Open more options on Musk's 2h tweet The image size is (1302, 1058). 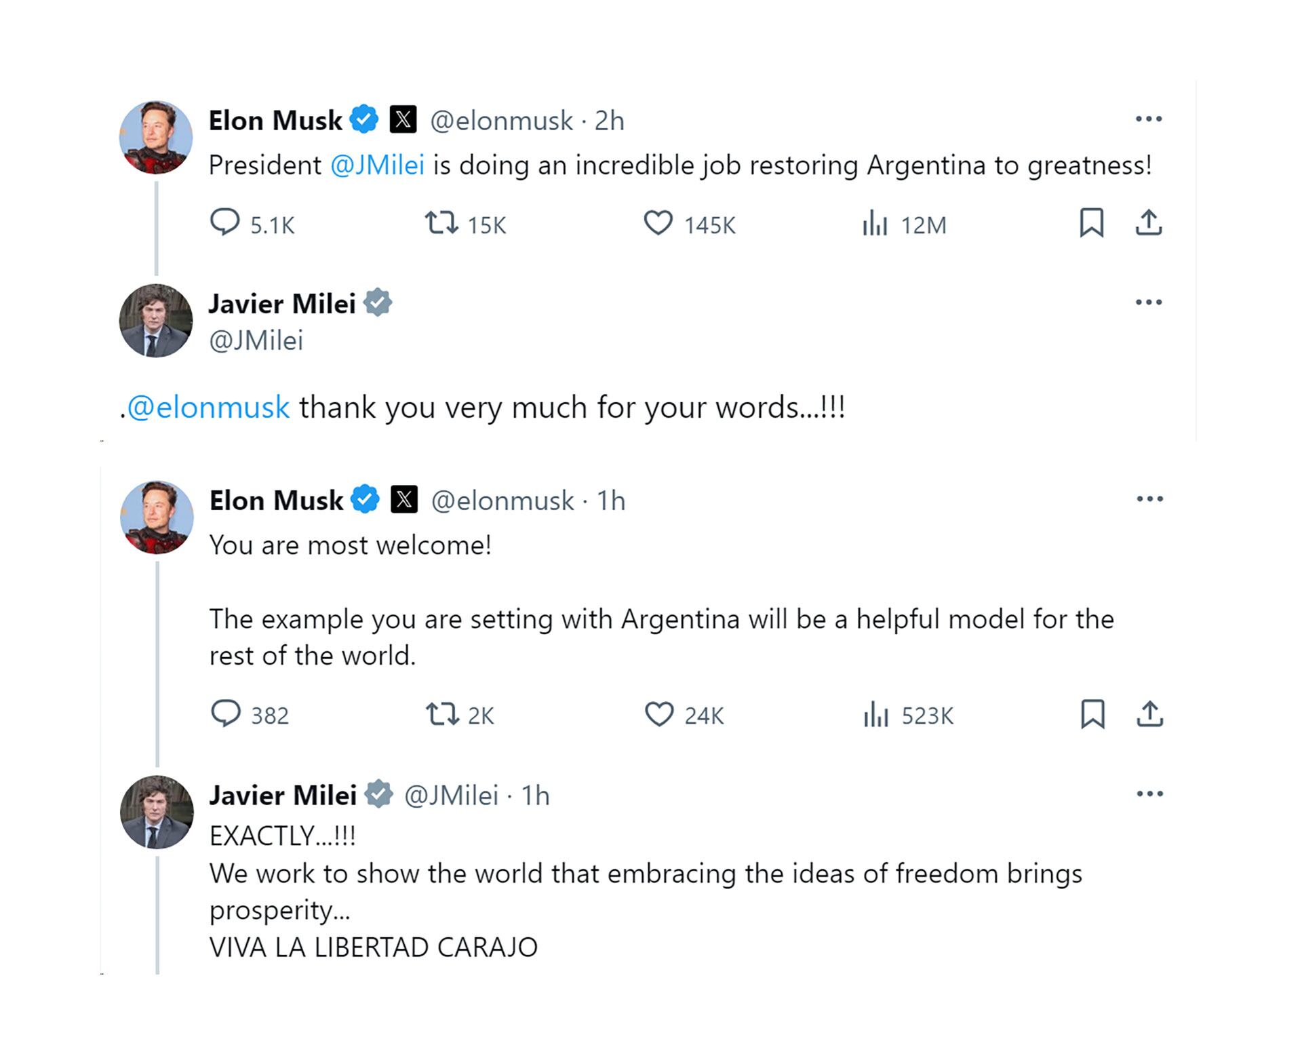coord(1149,119)
